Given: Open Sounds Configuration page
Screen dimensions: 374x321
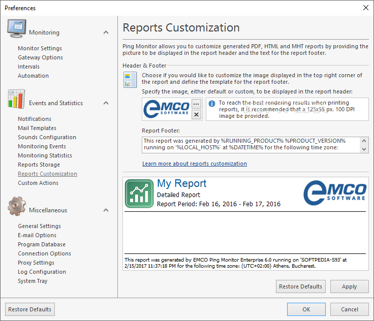Looking at the screenshot, I should (x=47, y=137).
